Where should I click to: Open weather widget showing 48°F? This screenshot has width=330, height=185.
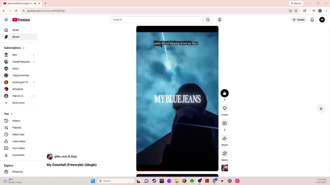point(12,181)
